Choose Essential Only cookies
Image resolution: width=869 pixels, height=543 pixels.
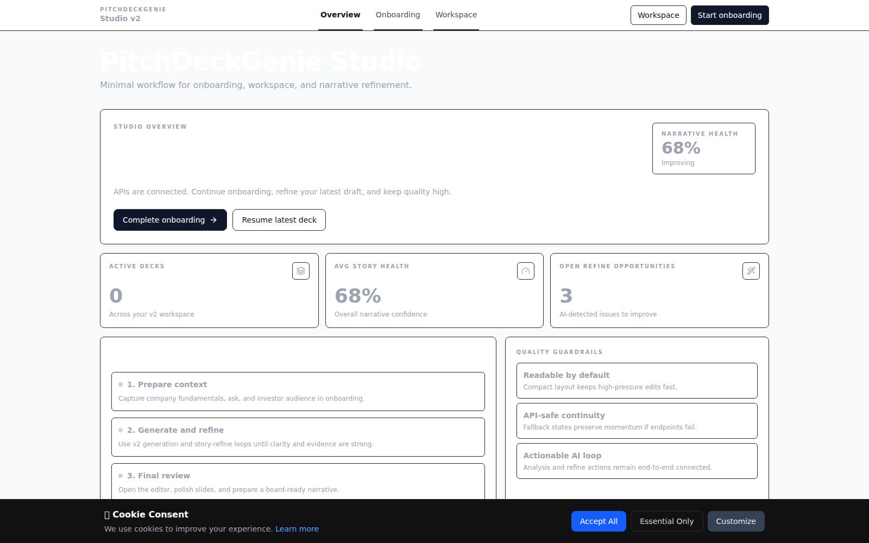(666, 521)
